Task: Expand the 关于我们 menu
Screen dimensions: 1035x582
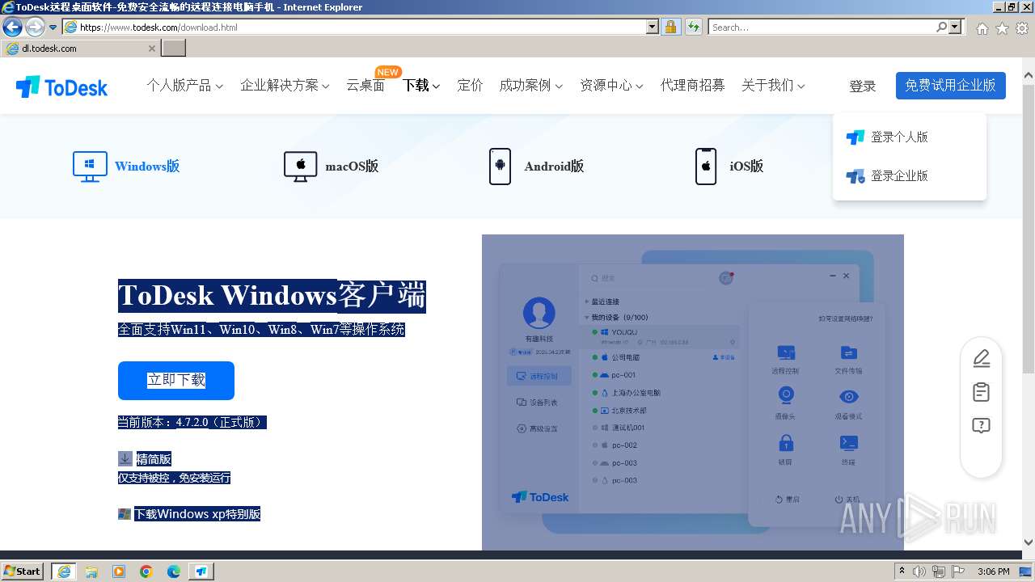Action: click(x=773, y=85)
